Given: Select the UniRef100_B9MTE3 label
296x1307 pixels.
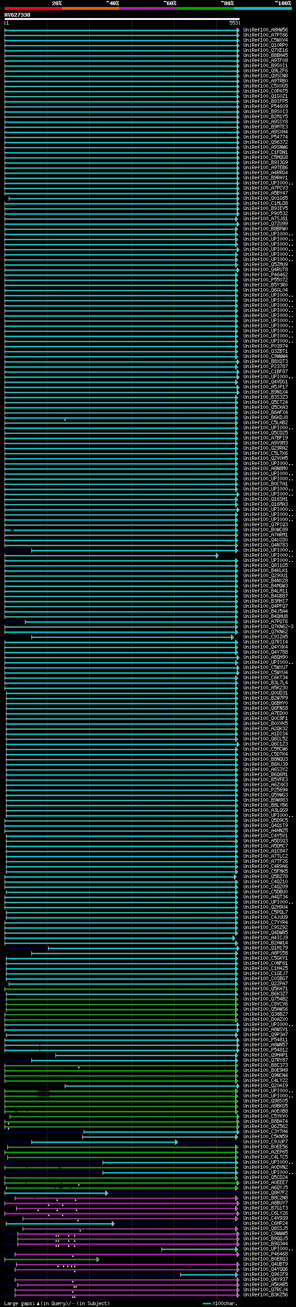Looking at the screenshot, I should coord(265,126).
